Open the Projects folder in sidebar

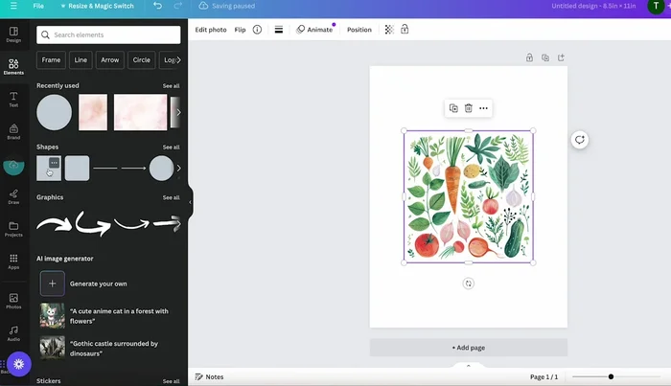(x=13, y=228)
